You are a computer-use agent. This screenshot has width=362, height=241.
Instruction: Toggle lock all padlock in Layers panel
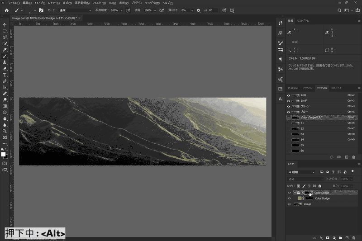pos(319,186)
